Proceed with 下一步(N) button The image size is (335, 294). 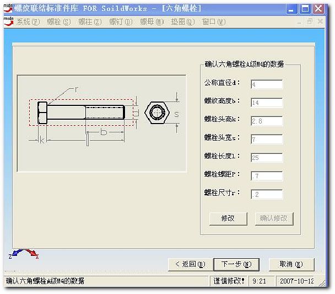click(236, 264)
